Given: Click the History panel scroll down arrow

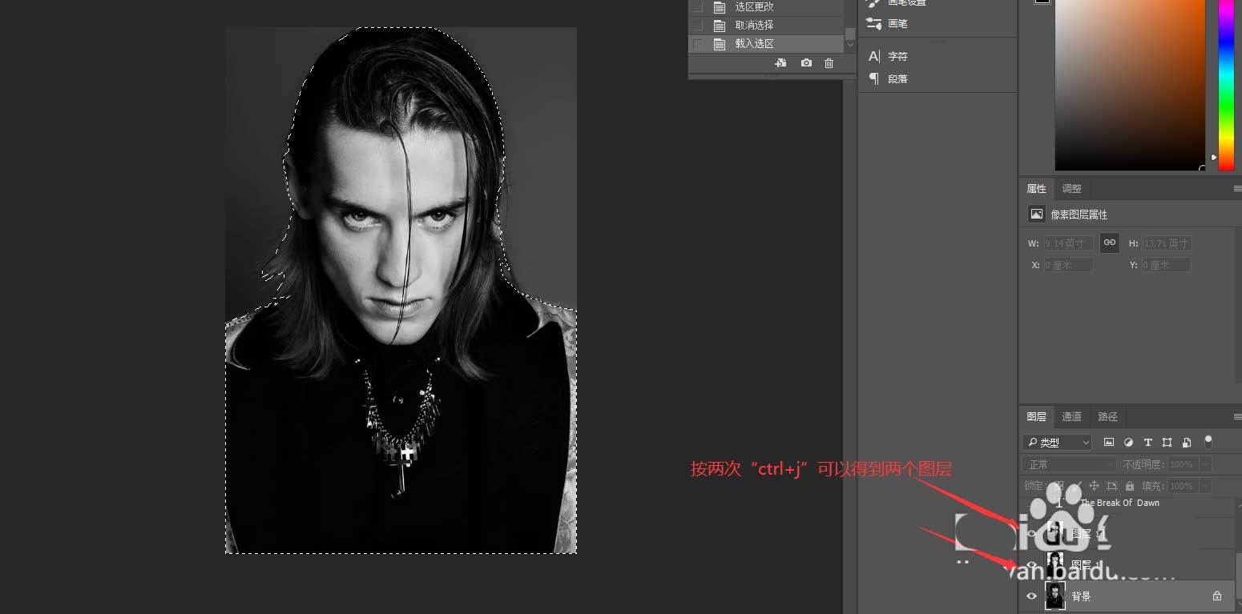Looking at the screenshot, I should [850, 45].
